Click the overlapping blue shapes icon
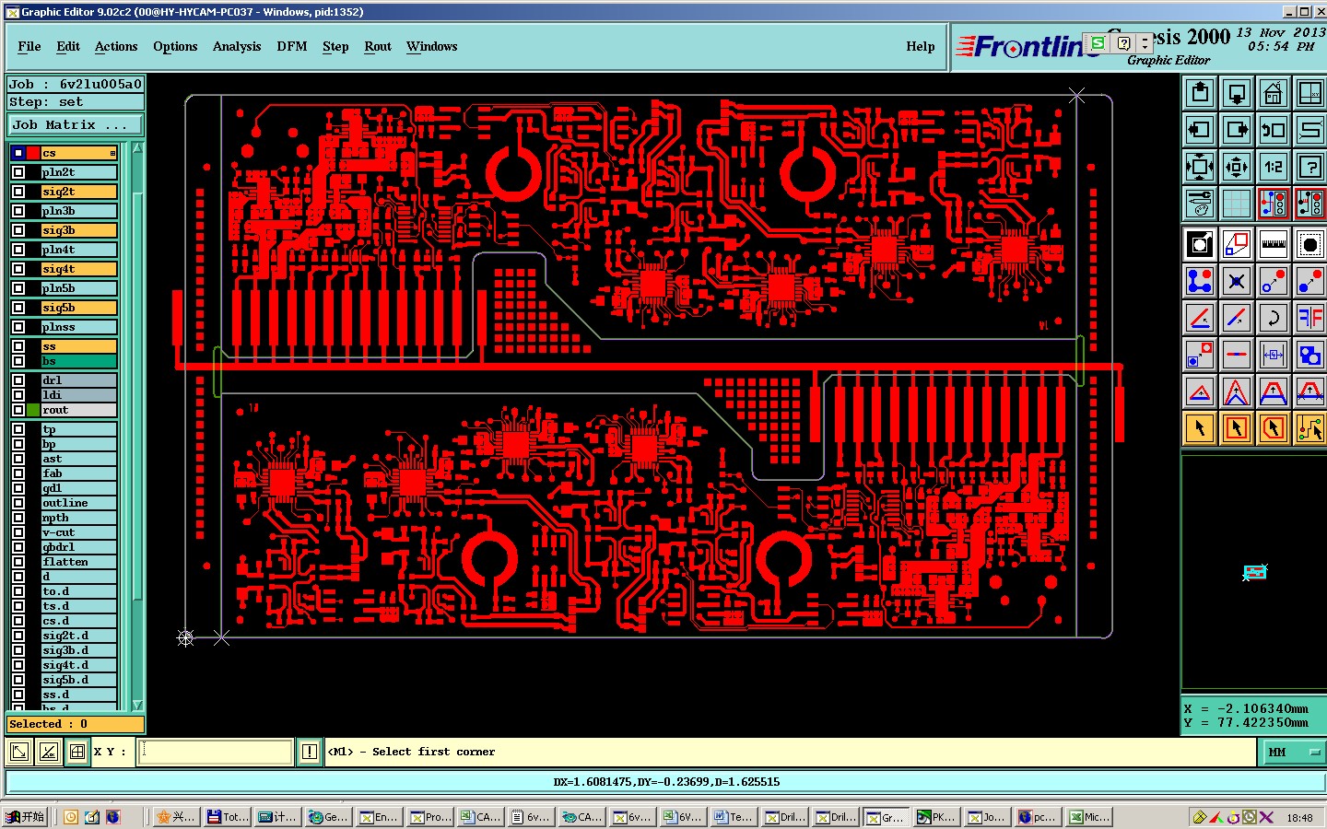The image size is (1327, 829). (1310, 355)
